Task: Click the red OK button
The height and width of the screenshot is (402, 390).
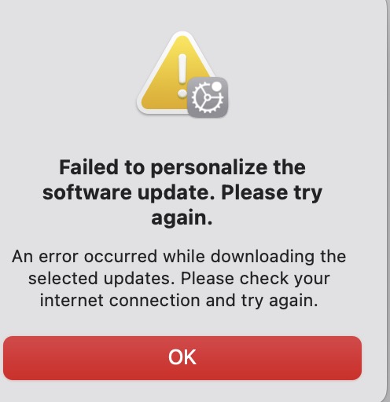Action: [x=182, y=358]
